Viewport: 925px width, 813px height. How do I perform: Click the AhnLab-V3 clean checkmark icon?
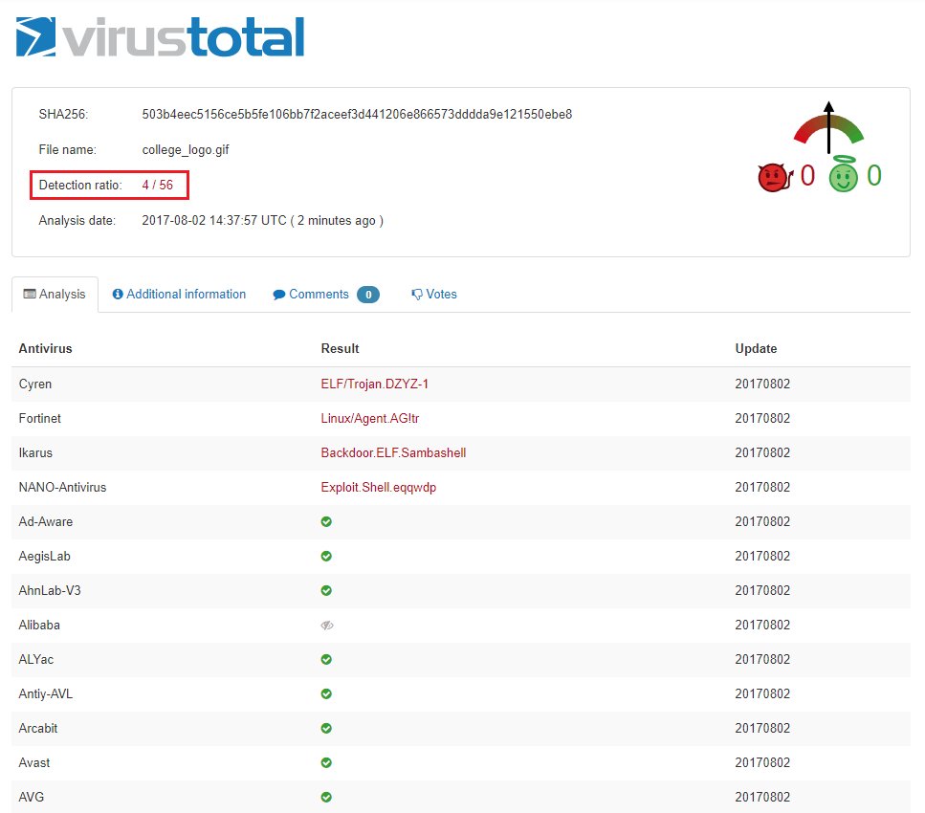[326, 590]
